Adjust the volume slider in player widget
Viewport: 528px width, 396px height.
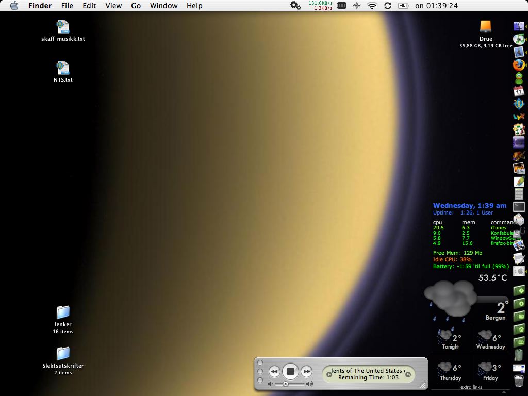286,384
